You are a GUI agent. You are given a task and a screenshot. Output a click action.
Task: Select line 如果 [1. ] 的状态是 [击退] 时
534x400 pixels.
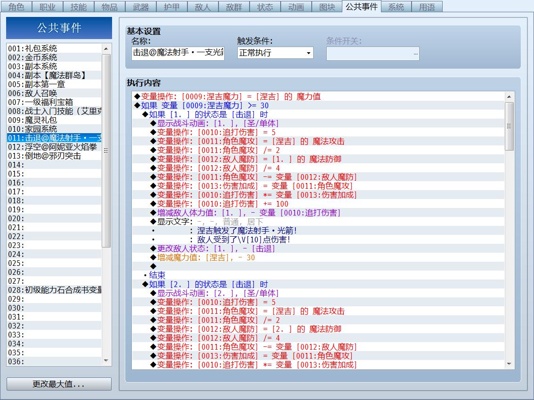[x=318, y=114]
